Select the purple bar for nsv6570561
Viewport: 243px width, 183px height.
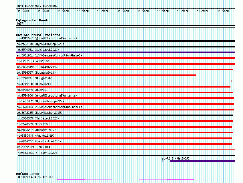pyautogui.click(x=126, y=52)
